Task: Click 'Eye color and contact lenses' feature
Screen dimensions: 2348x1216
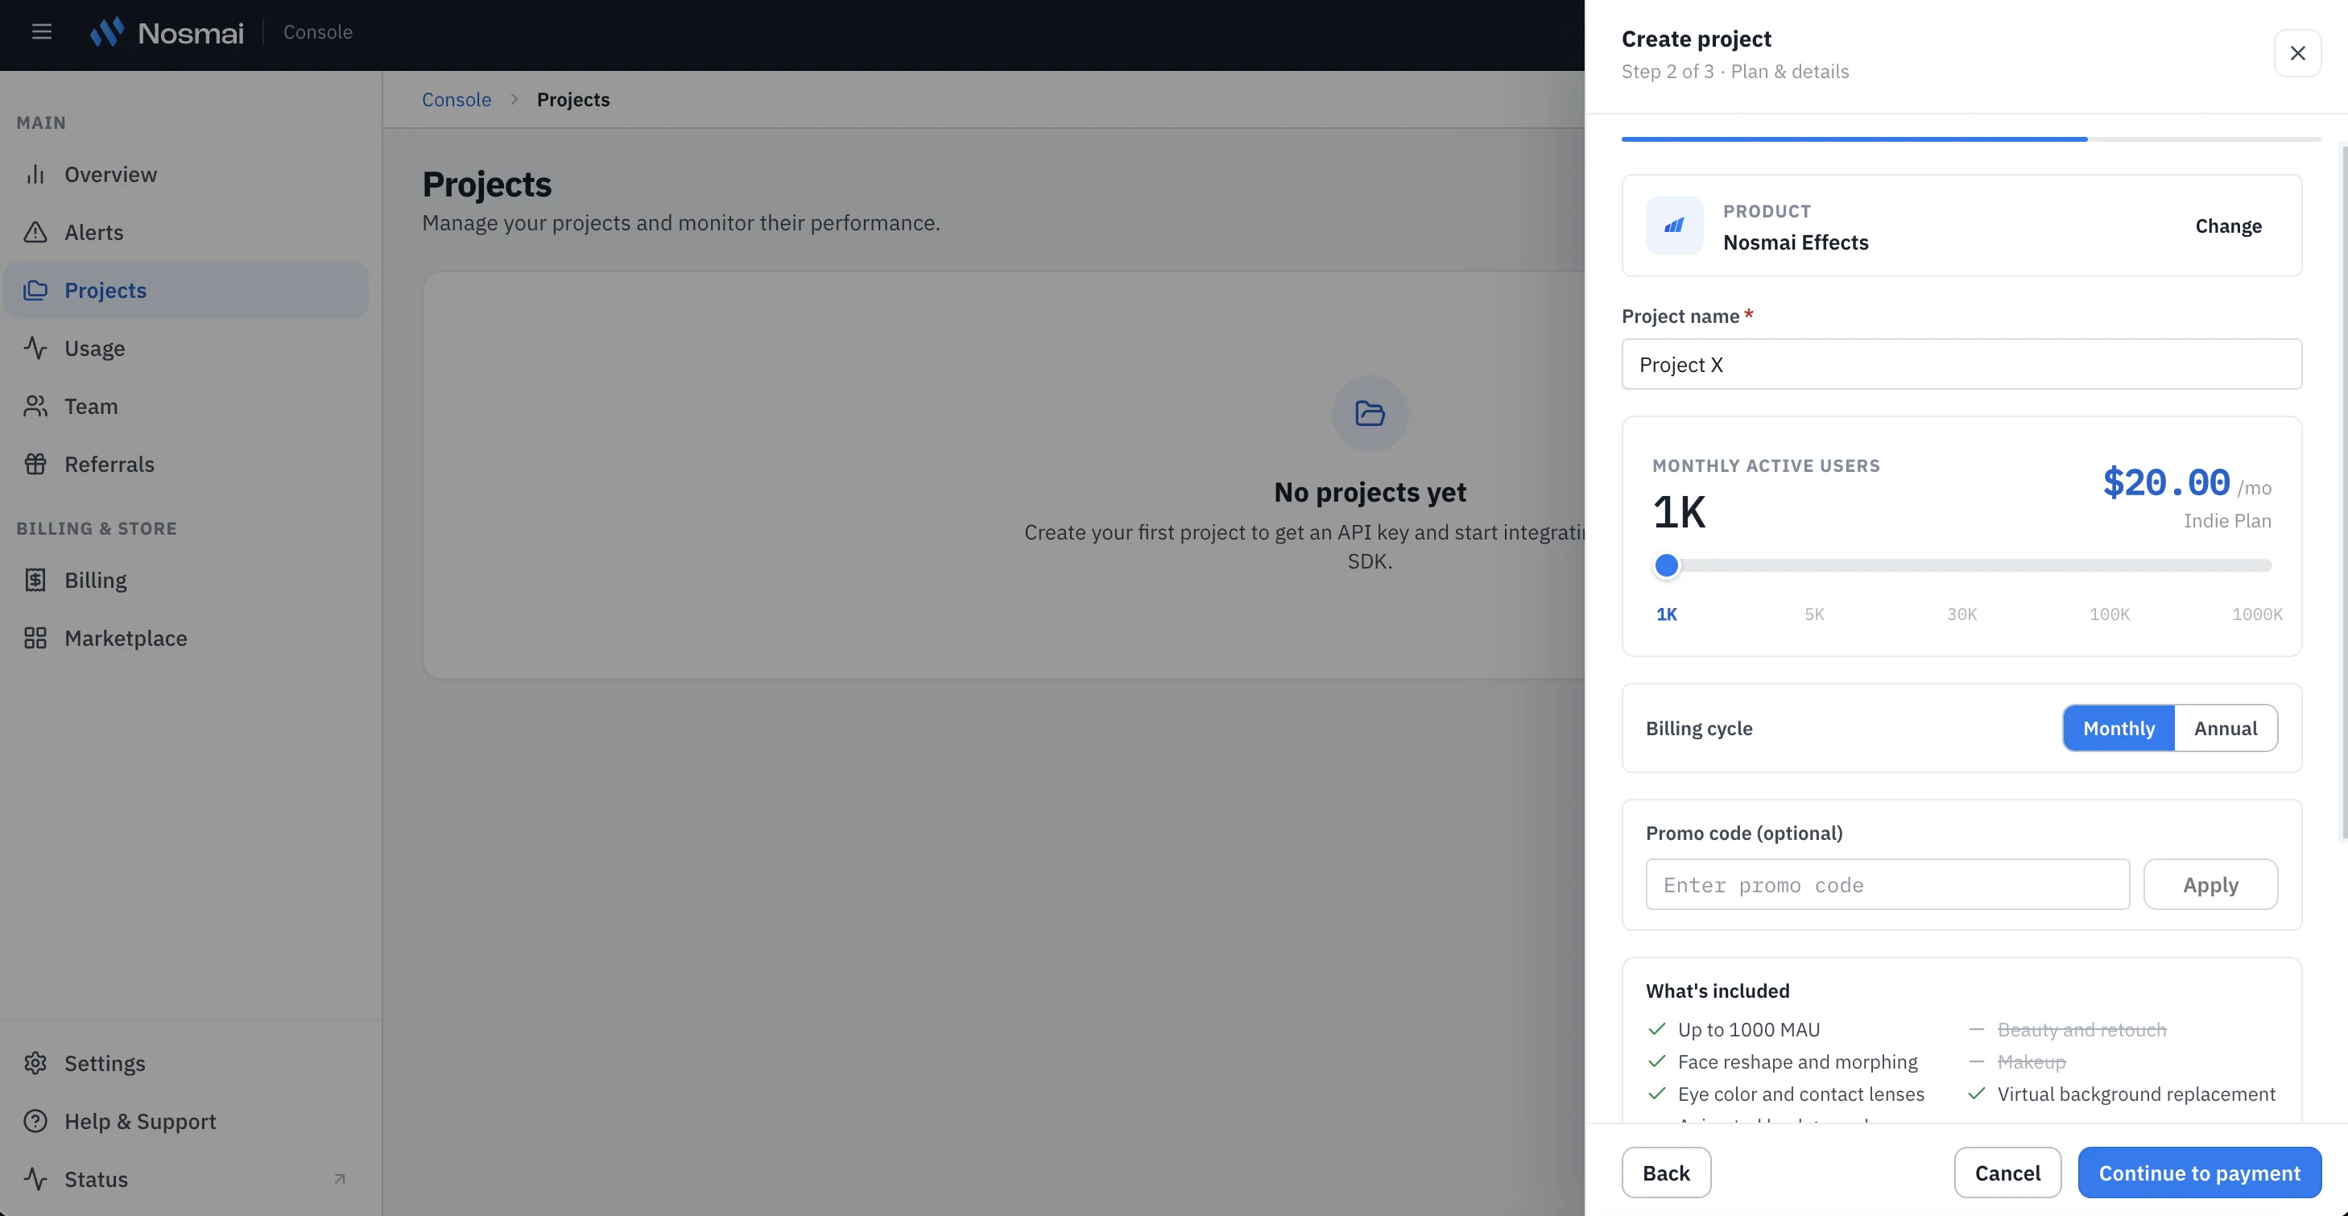Action: pyautogui.click(x=1800, y=1094)
